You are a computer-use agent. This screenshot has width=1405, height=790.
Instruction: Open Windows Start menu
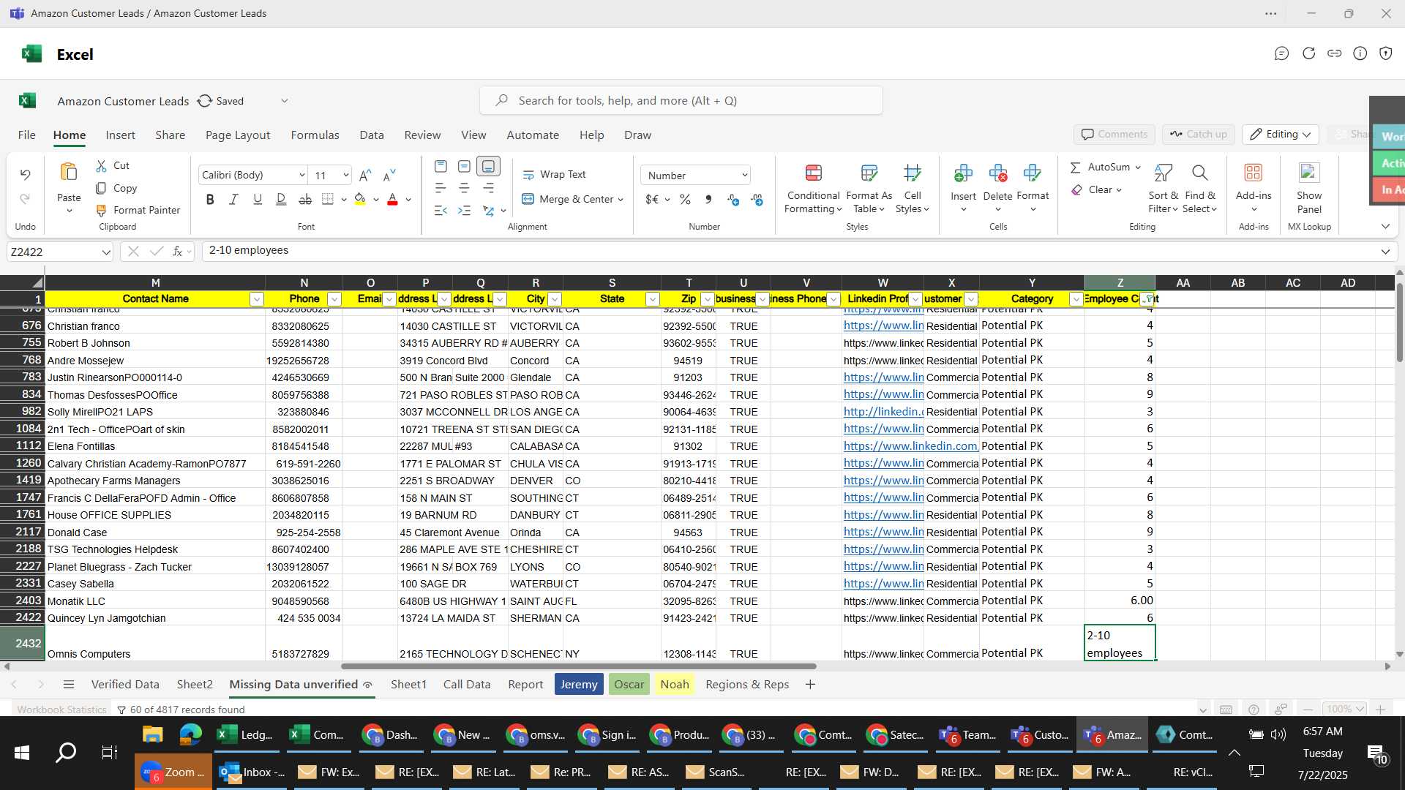coord(22,752)
